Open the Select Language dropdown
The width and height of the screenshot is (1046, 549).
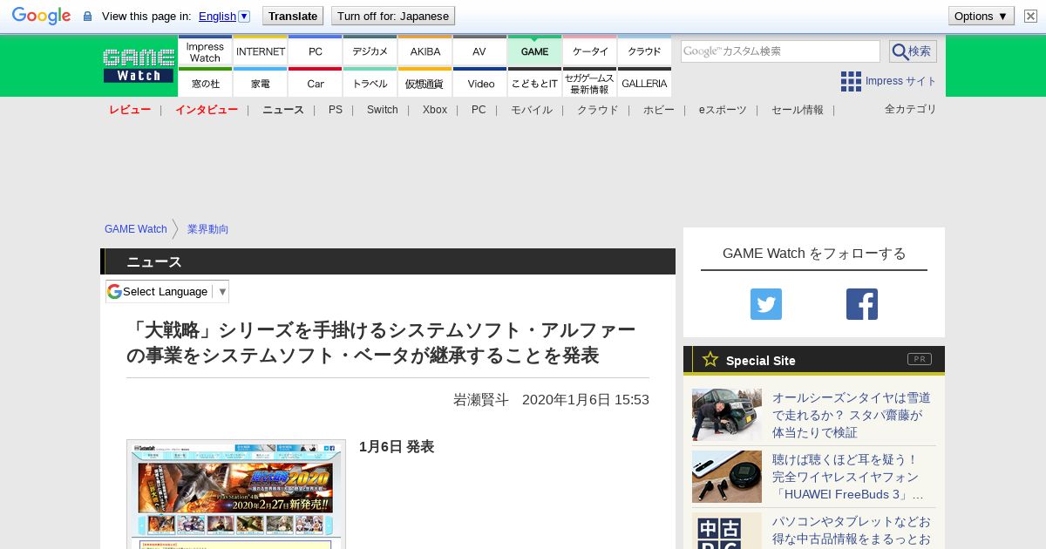(x=167, y=291)
